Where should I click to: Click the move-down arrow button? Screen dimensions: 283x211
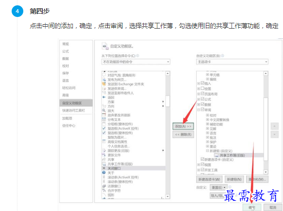pos(275,134)
